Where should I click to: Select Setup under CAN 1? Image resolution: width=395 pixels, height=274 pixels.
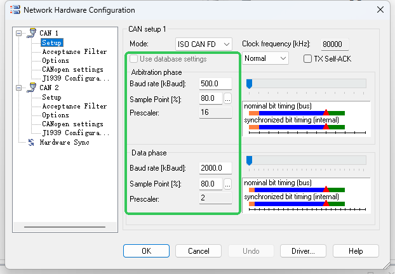(x=51, y=42)
